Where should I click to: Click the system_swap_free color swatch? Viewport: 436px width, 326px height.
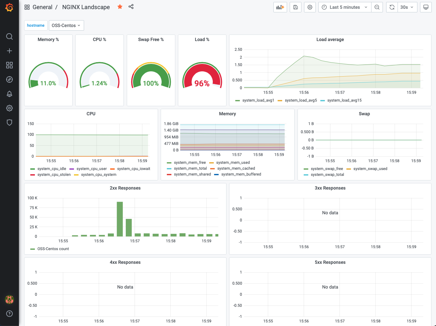306,169
